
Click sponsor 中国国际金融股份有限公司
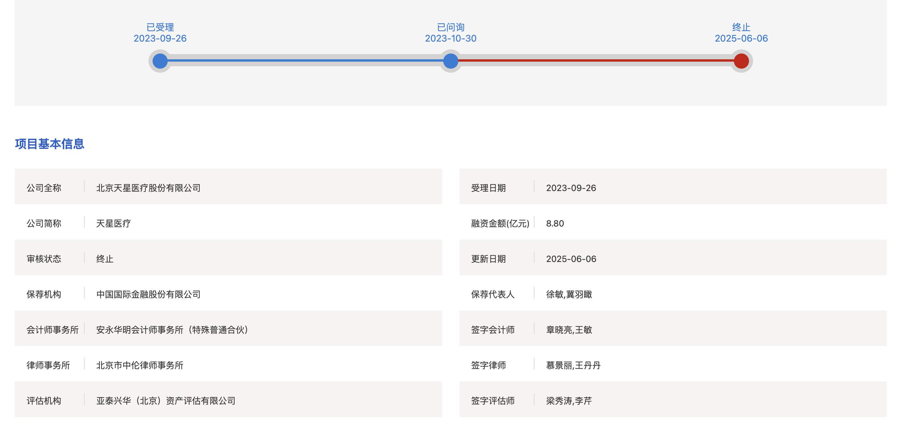point(148,294)
